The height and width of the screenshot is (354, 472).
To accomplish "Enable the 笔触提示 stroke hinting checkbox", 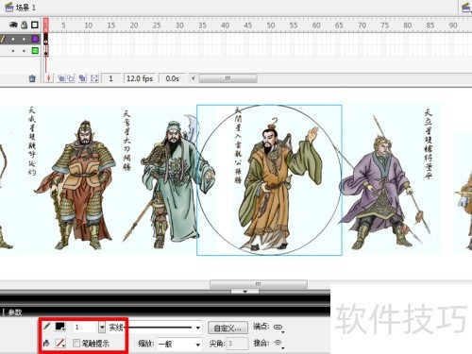I will pyautogui.click(x=76, y=343).
